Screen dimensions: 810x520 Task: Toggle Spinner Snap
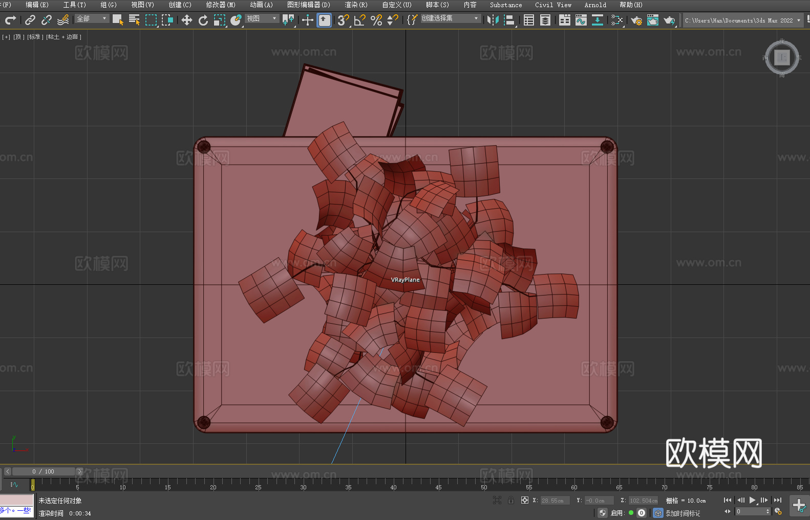pyautogui.click(x=393, y=20)
